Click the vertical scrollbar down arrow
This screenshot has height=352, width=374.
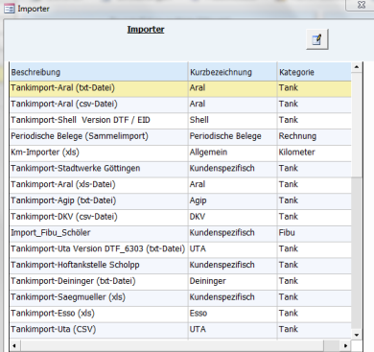coord(357,335)
